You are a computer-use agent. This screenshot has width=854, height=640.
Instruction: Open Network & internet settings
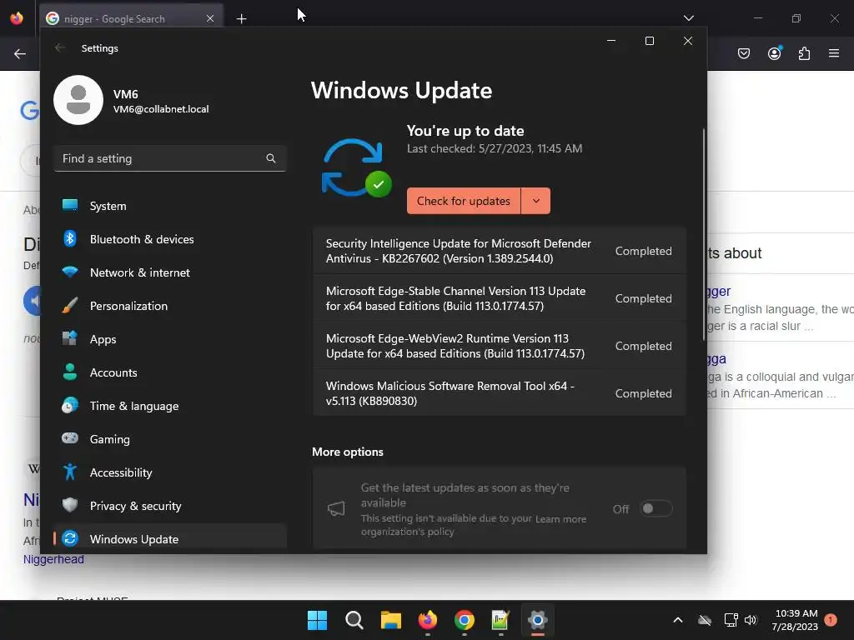tap(170, 272)
